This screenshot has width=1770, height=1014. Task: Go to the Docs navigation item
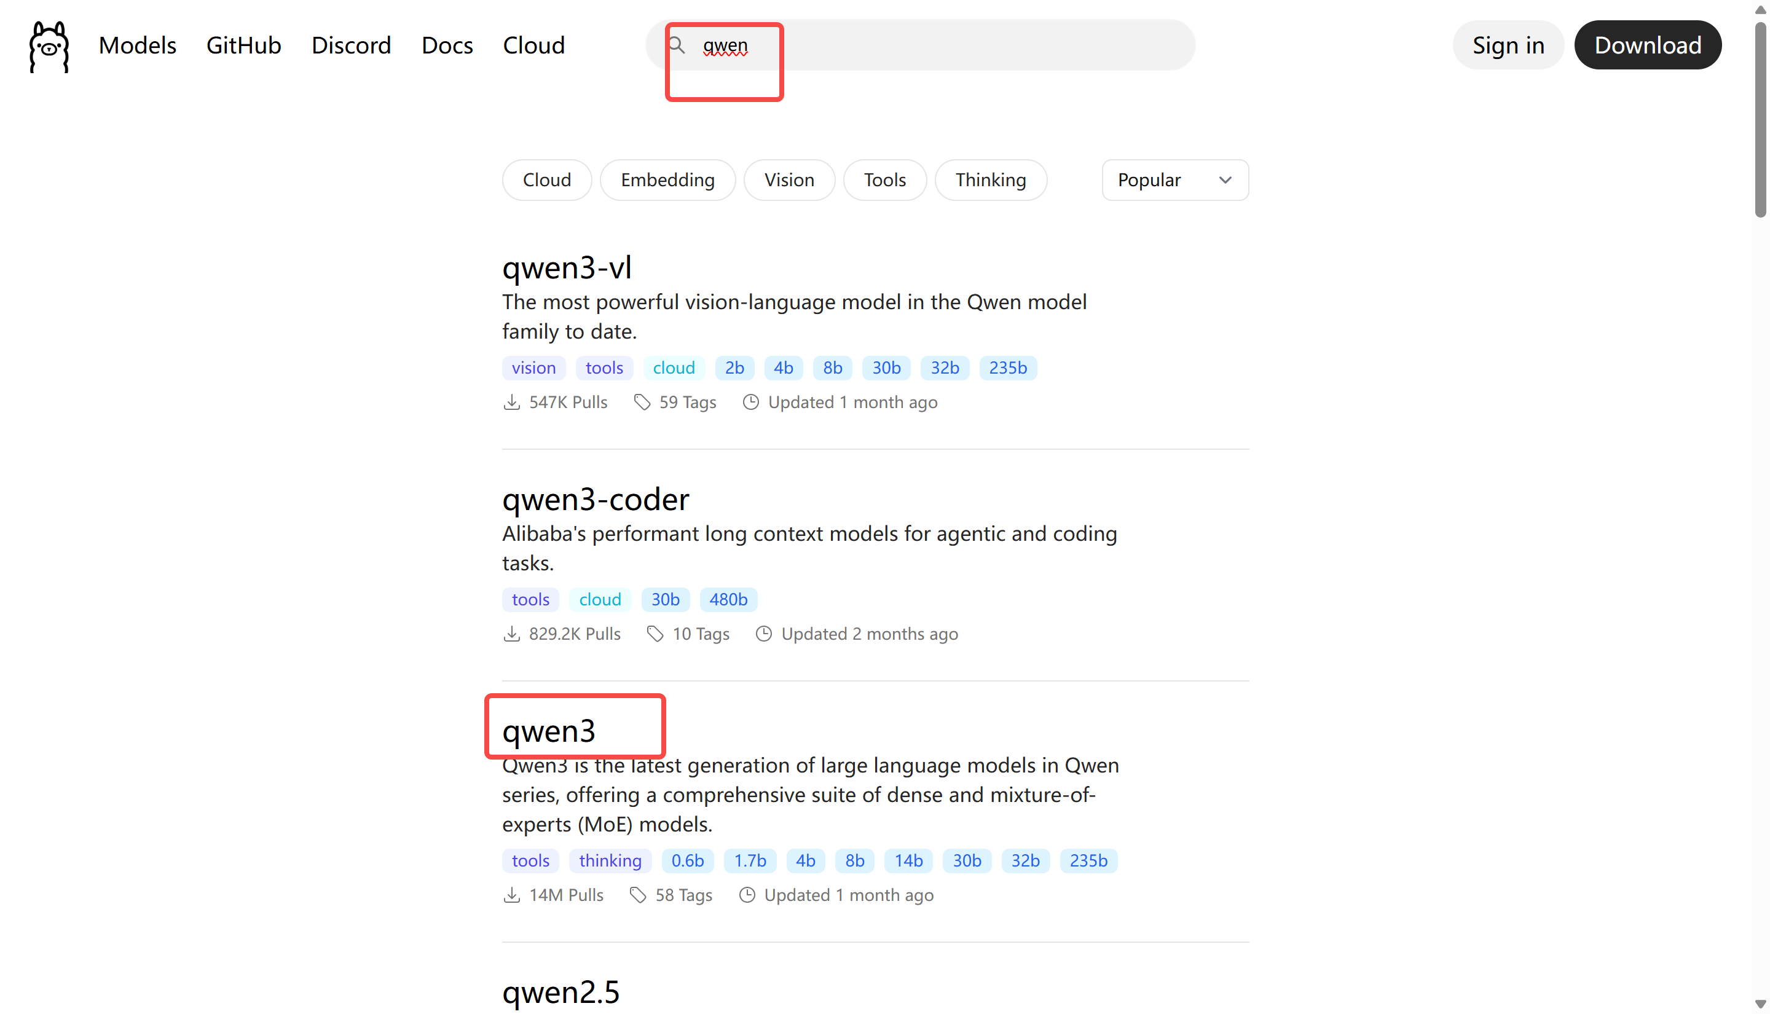point(446,45)
